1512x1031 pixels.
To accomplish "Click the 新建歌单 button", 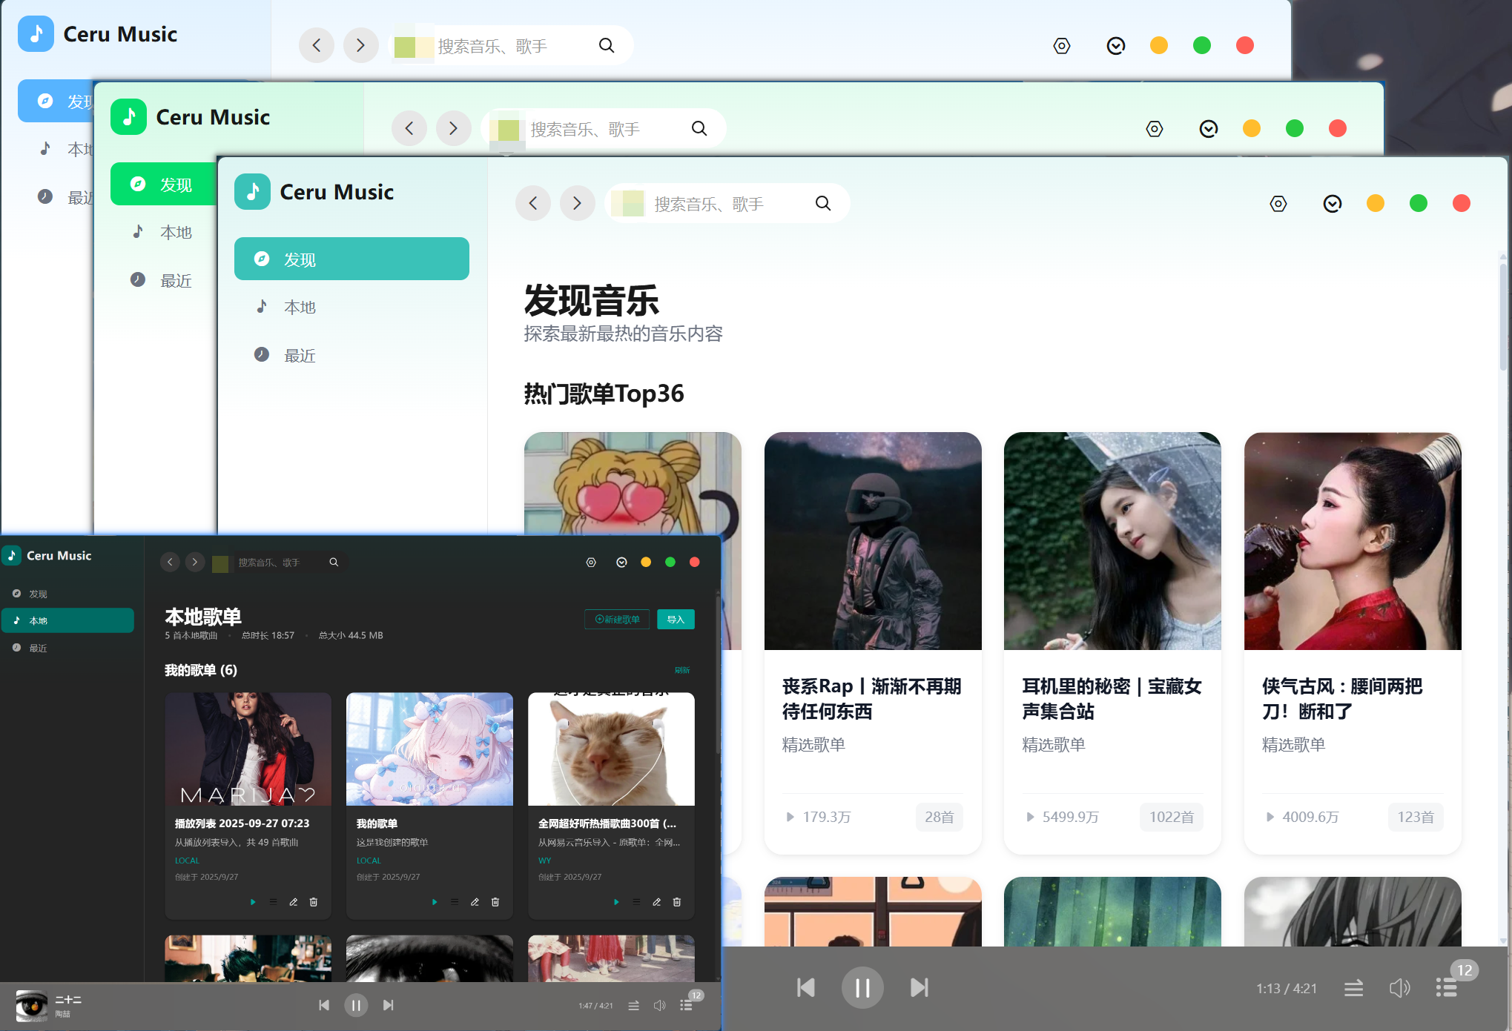I will pos(617,619).
